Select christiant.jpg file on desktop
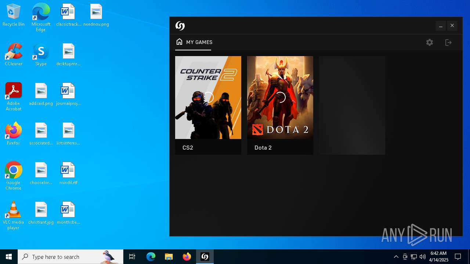This screenshot has height=264, width=470. tap(41, 213)
